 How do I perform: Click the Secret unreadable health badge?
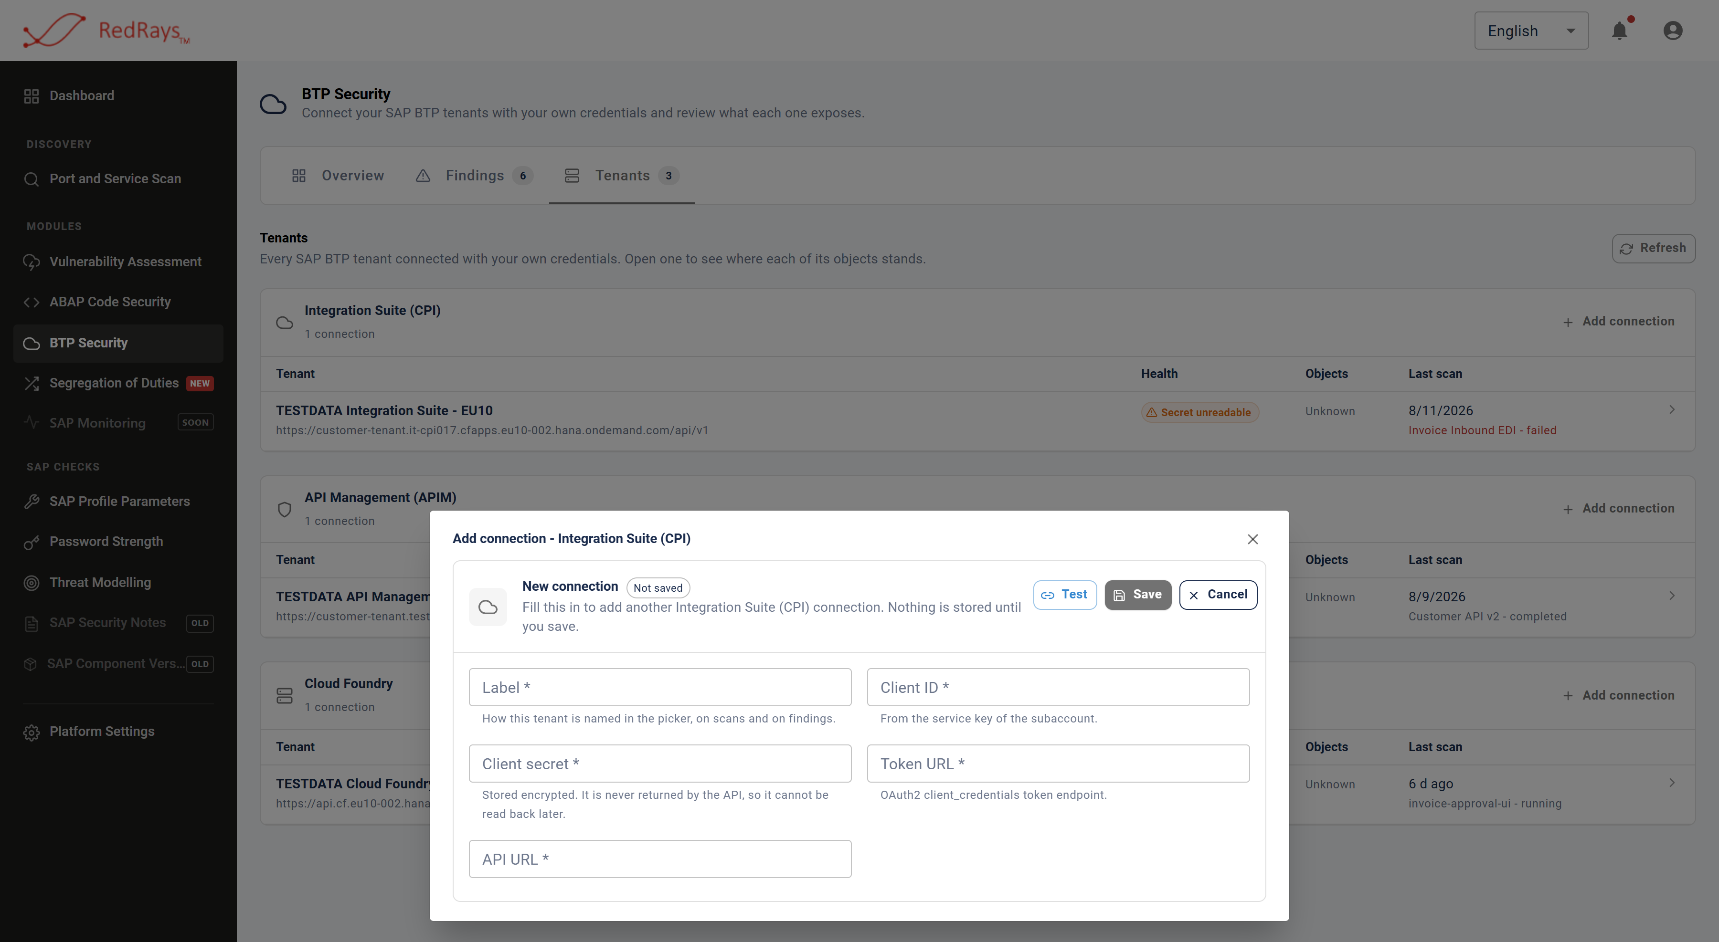[1199, 413]
